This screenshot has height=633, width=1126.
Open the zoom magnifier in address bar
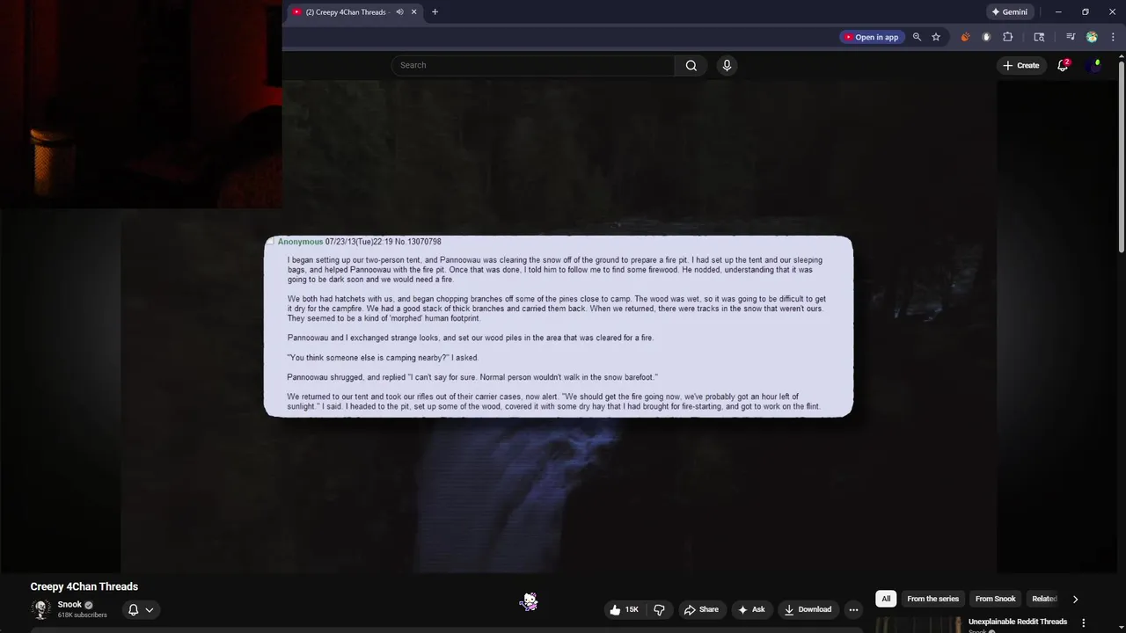tap(917, 37)
